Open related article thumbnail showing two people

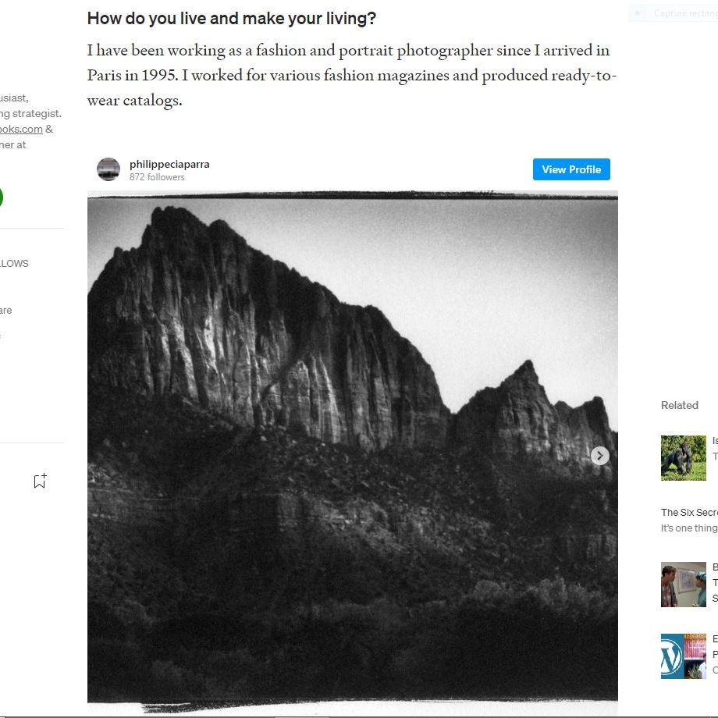683,584
